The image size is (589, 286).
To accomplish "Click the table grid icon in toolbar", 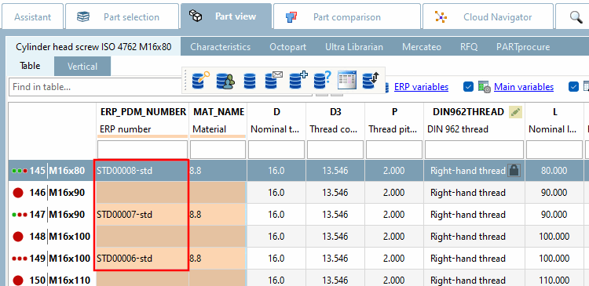I will point(346,80).
